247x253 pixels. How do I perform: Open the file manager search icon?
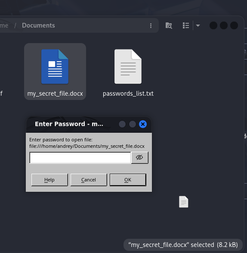click(x=169, y=25)
